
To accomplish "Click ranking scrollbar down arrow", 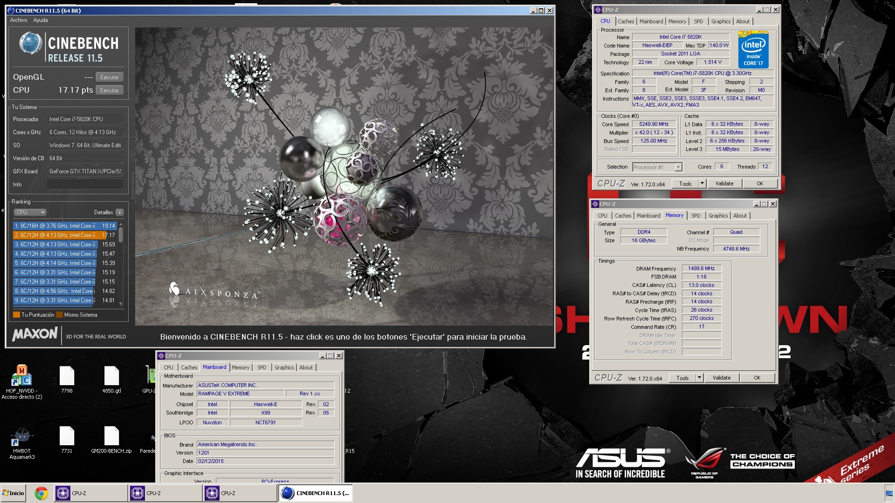I will tap(121, 303).
